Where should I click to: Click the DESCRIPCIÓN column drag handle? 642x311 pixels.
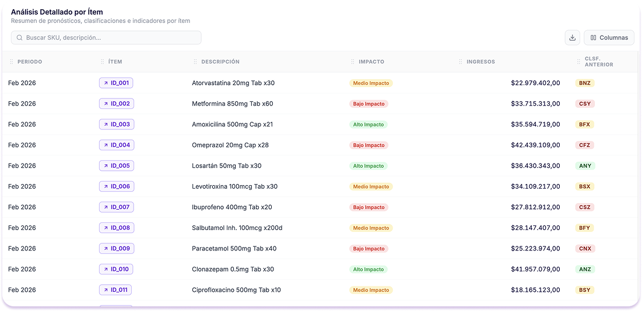(195, 62)
